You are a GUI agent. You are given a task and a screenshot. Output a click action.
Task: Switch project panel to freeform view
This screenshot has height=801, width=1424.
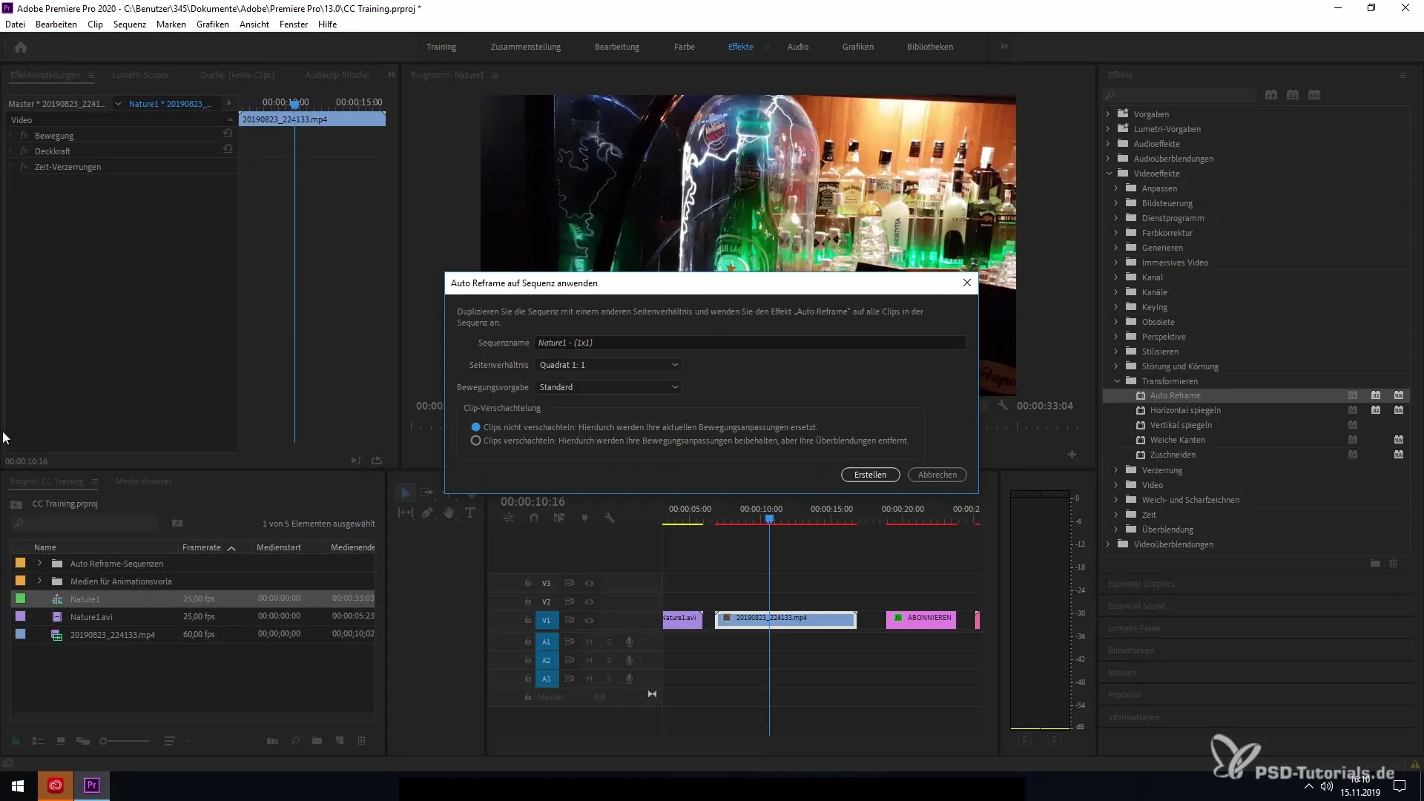83,741
